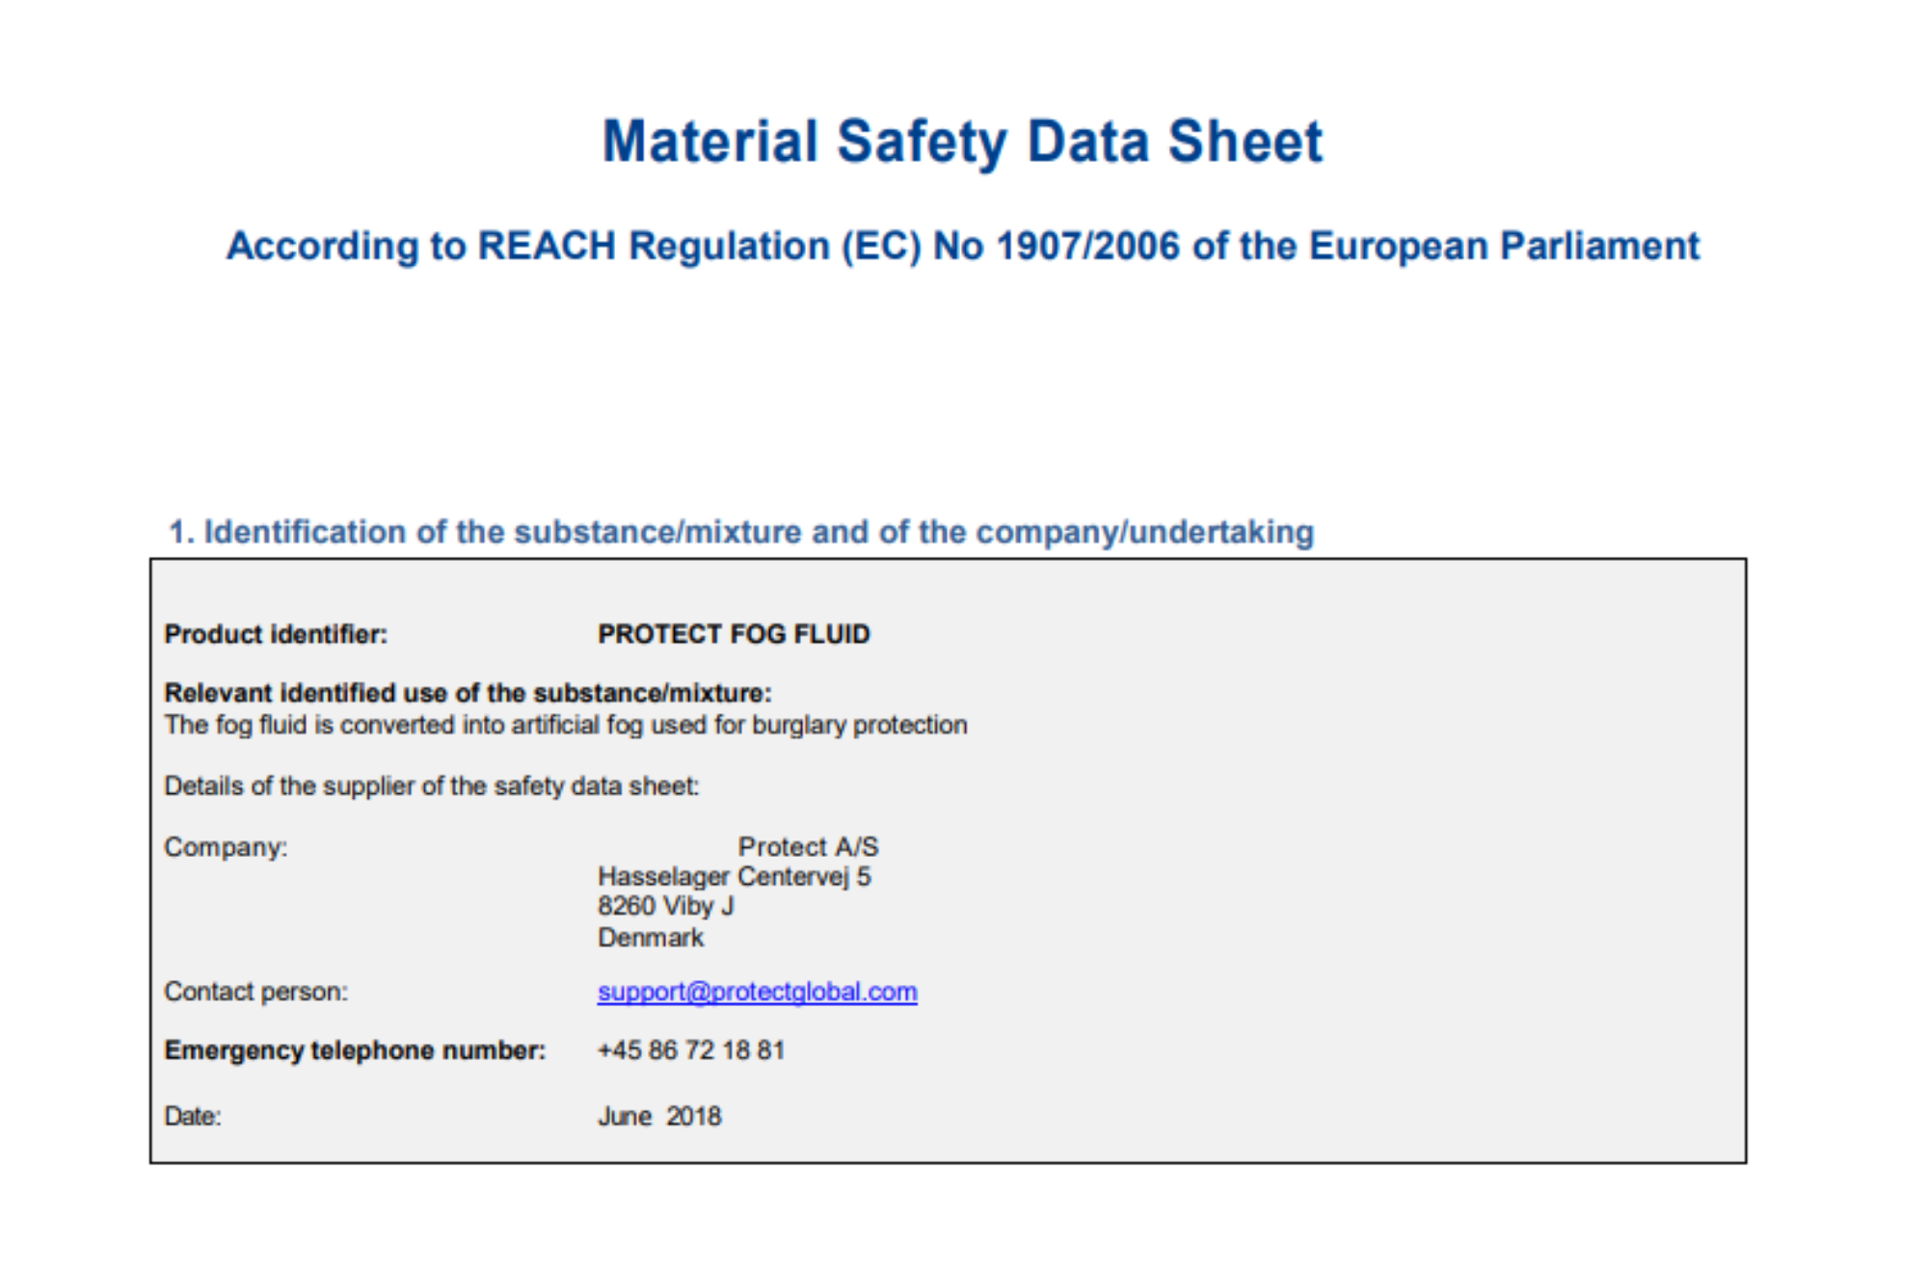
Task: Open the support@protectglobal.com email link
Action: [x=757, y=992]
